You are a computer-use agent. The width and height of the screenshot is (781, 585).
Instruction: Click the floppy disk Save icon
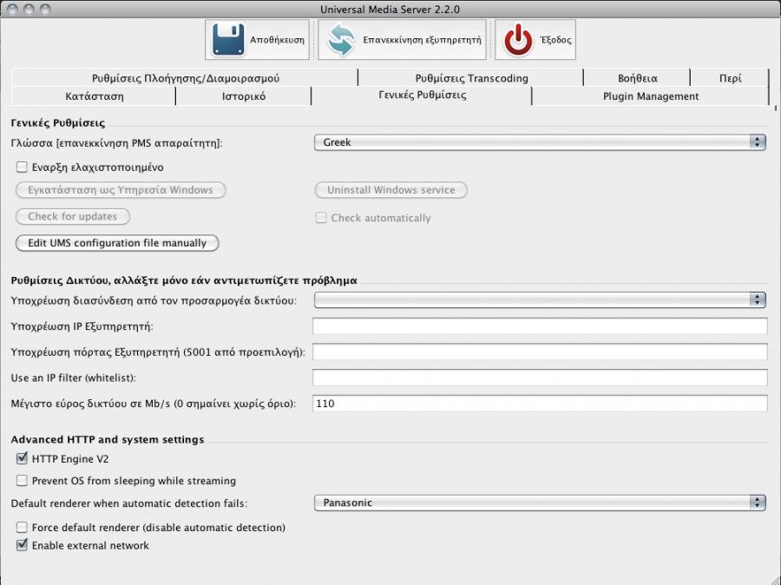[x=228, y=39]
